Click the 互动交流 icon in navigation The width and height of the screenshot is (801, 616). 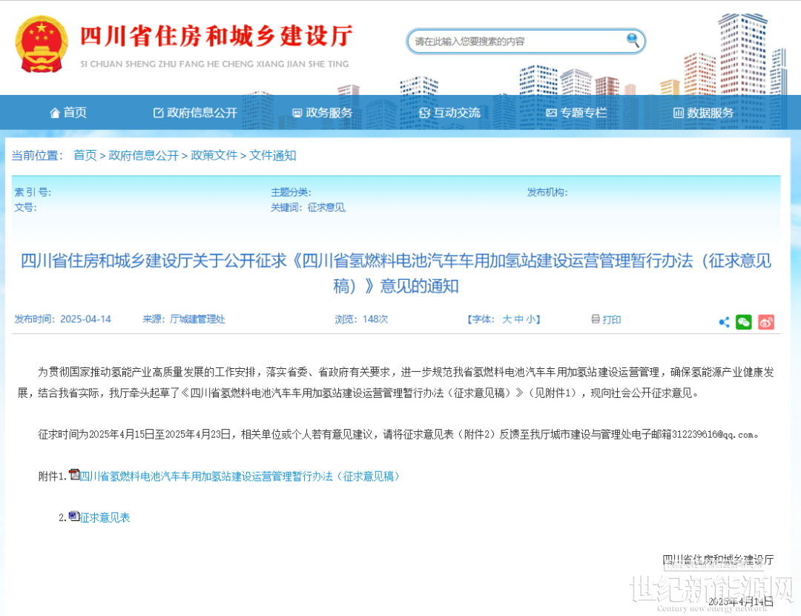click(424, 113)
